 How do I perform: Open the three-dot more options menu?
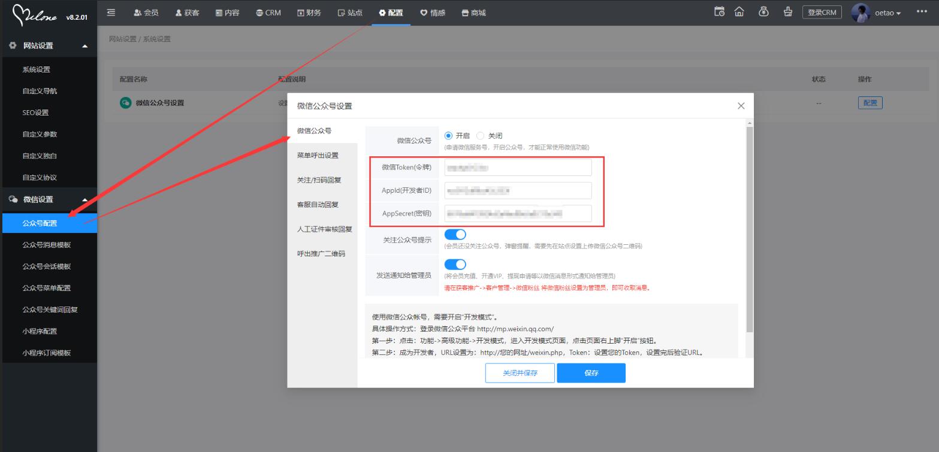point(922,12)
